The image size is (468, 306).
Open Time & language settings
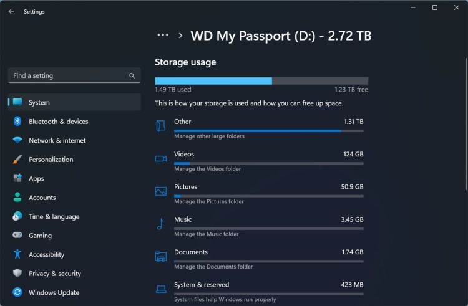pos(54,216)
